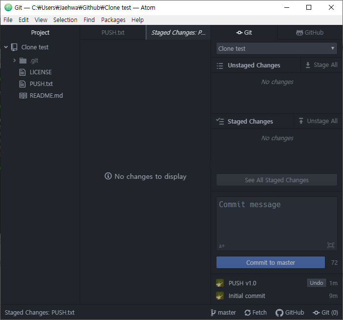Open GitHub panel from status bar octocat icon
Viewport: 343px width, 320px height.
pos(279,313)
